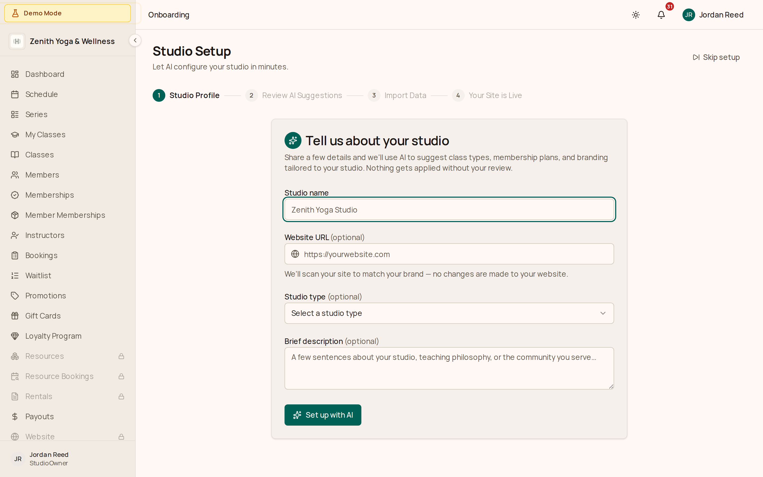The width and height of the screenshot is (763, 477).
Task: Go to Schedule in the sidebar
Action: point(41,94)
